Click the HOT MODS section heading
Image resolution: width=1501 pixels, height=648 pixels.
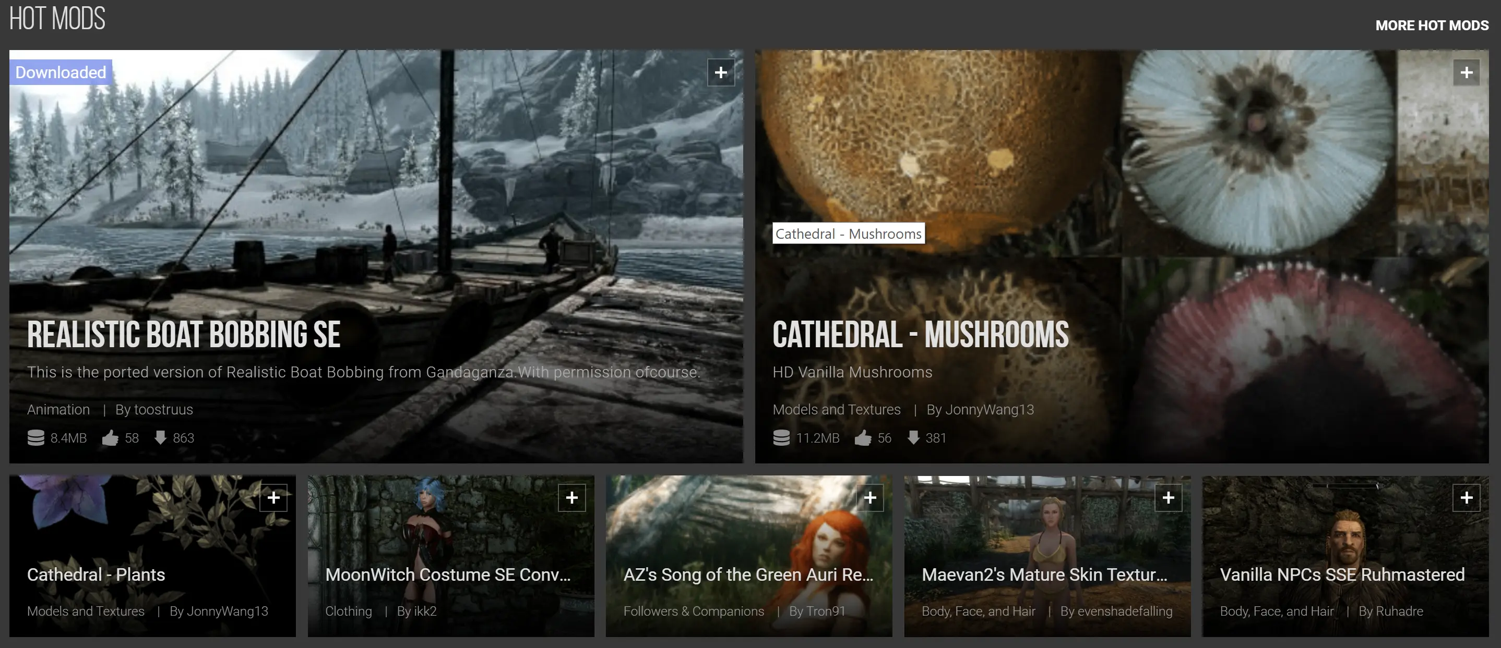pyautogui.click(x=57, y=19)
